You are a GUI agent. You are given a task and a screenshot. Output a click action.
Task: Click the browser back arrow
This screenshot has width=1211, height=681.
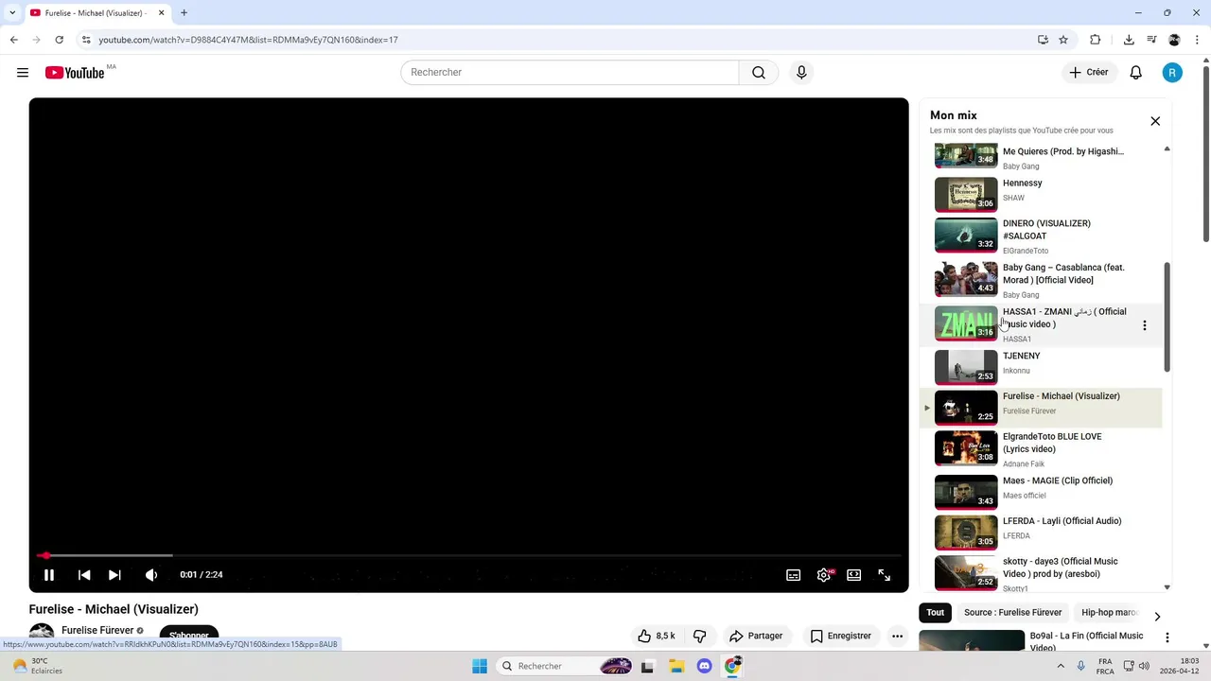pyautogui.click(x=13, y=40)
